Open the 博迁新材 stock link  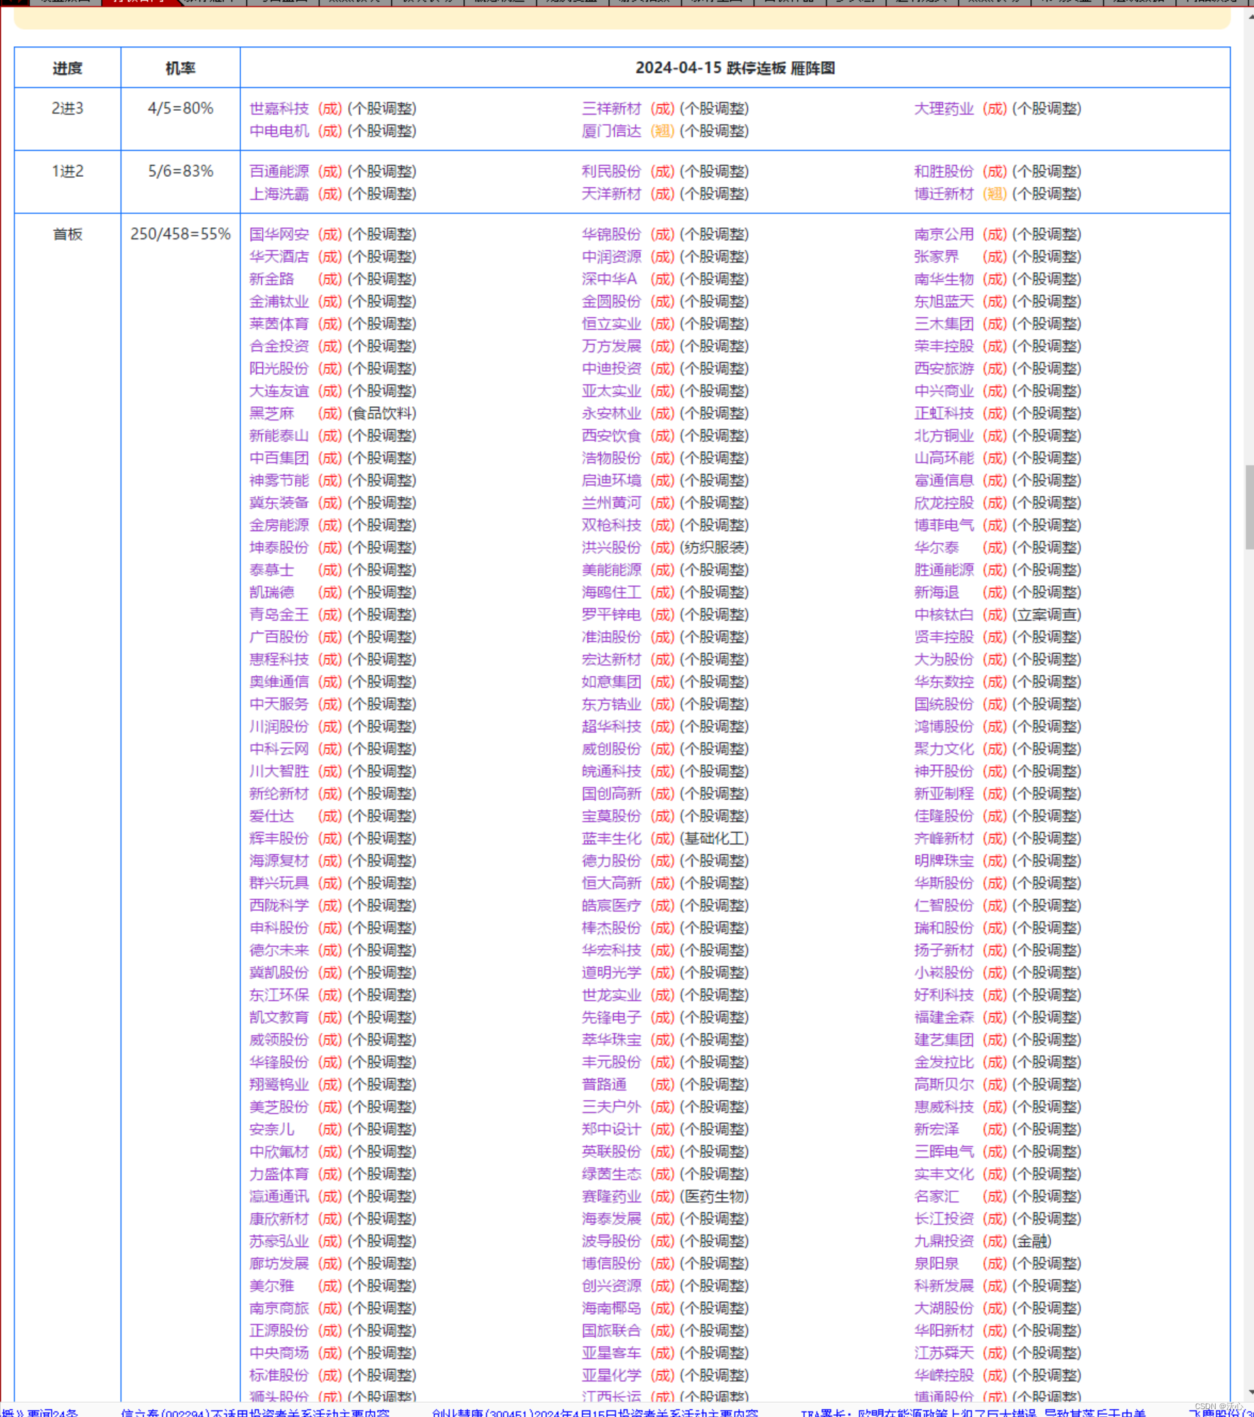[944, 194]
